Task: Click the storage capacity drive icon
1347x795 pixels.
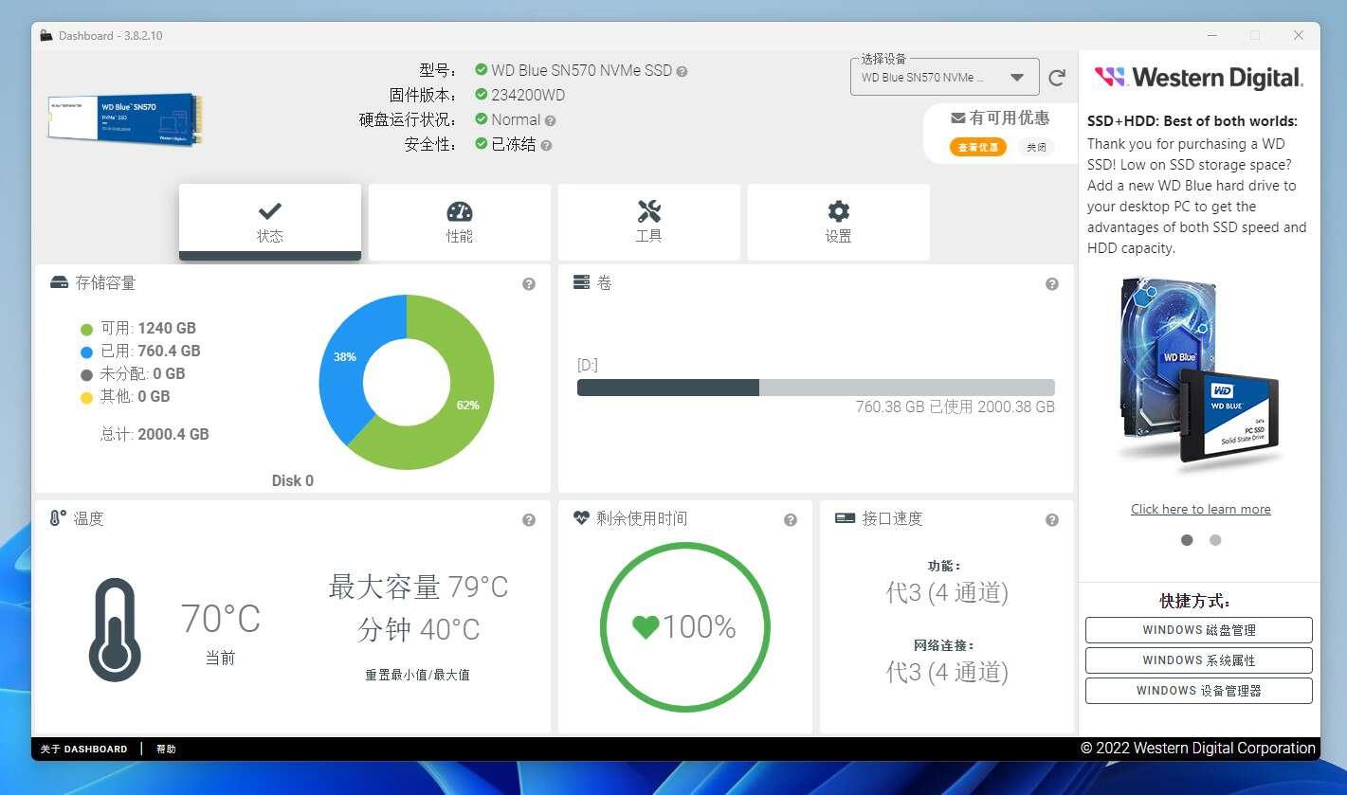Action: click(x=59, y=282)
